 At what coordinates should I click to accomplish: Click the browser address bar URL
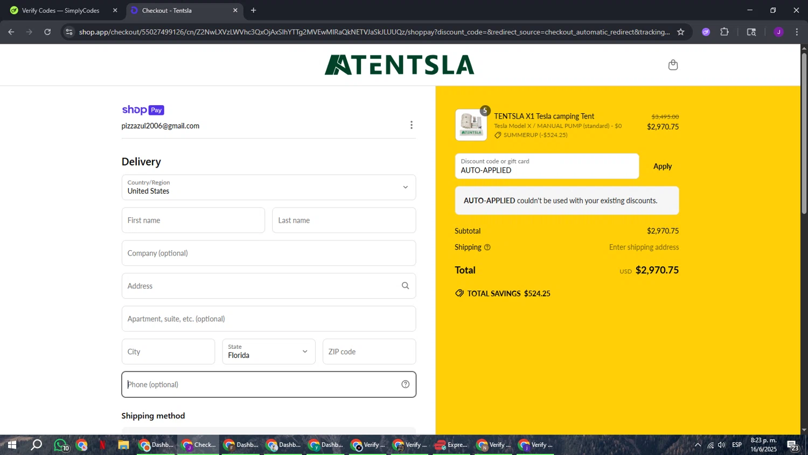click(374, 32)
